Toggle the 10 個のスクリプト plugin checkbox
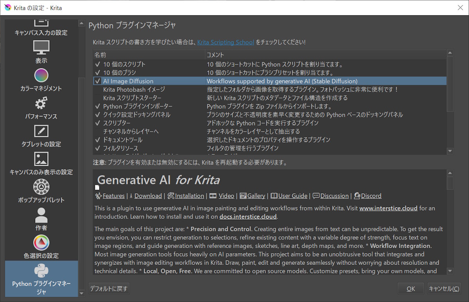The height and width of the screenshot is (302, 469). [x=98, y=64]
